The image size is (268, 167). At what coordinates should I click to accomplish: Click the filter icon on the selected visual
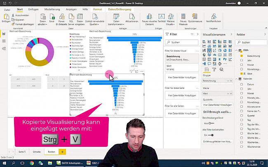click(x=131, y=71)
